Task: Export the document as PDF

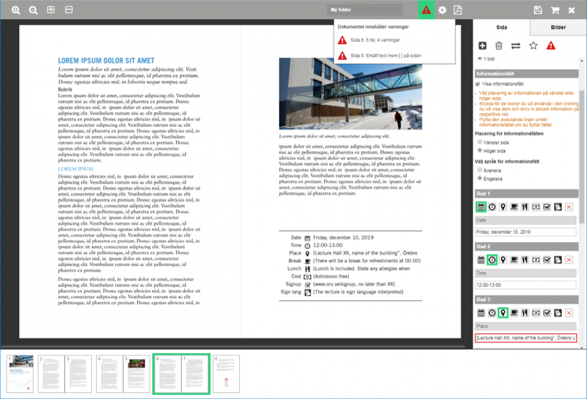Action: [x=457, y=10]
